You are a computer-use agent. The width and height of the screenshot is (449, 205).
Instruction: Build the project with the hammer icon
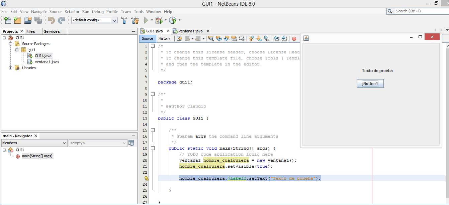[x=124, y=20]
